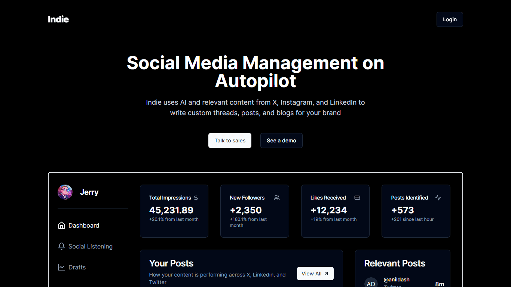Click View All for Your Posts
The height and width of the screenshot is (287, 511).
point(315,274)
